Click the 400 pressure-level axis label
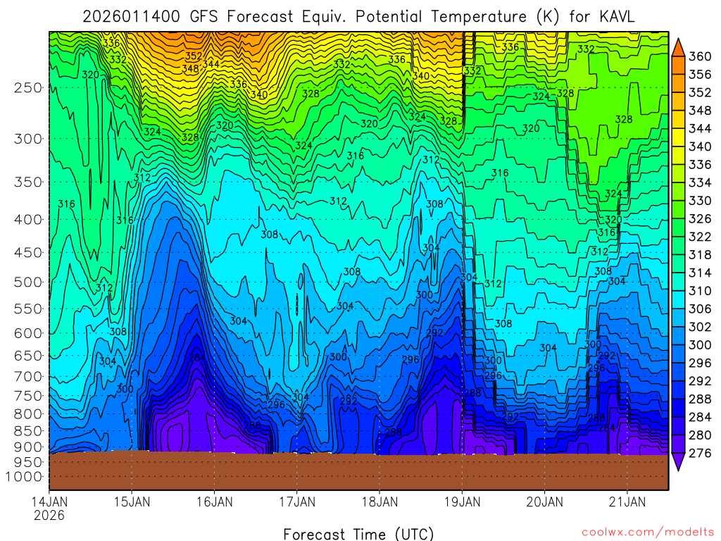The image size is (721, 541). [27, 220]
